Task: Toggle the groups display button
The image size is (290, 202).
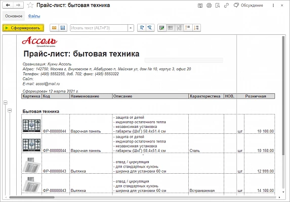Action: [179, 28]
